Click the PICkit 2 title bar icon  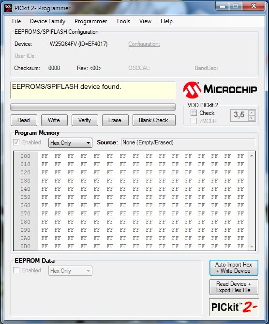[x=8, y=8]
